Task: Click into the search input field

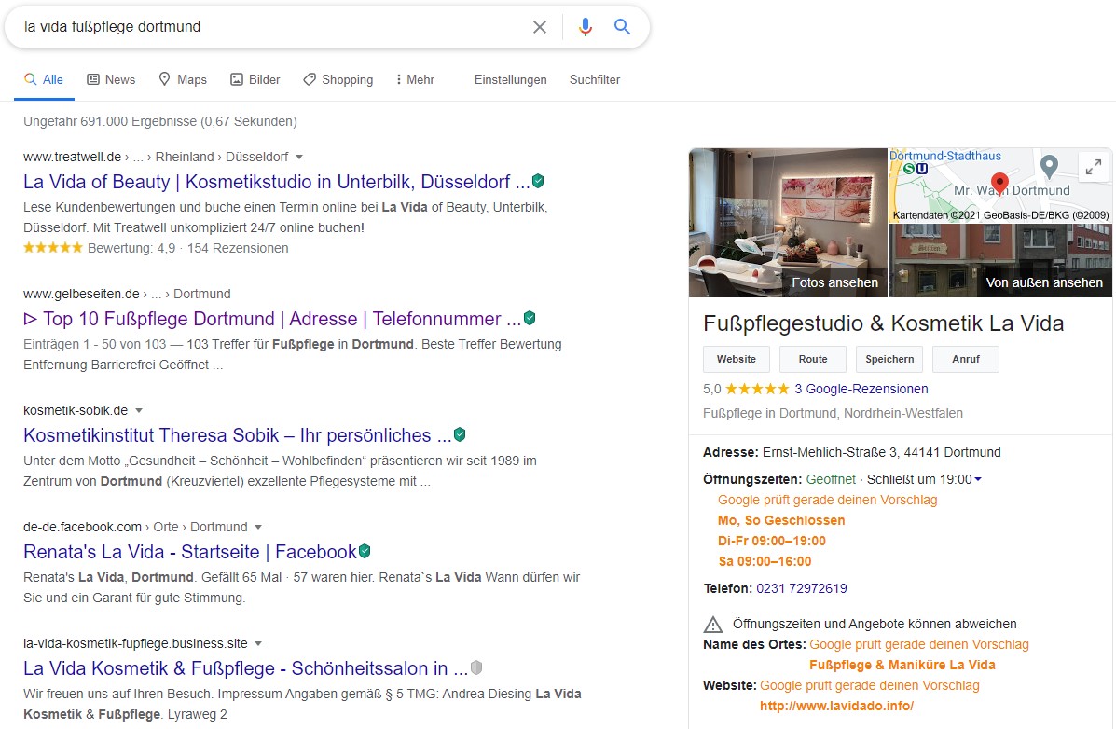Action: [270, 27]
